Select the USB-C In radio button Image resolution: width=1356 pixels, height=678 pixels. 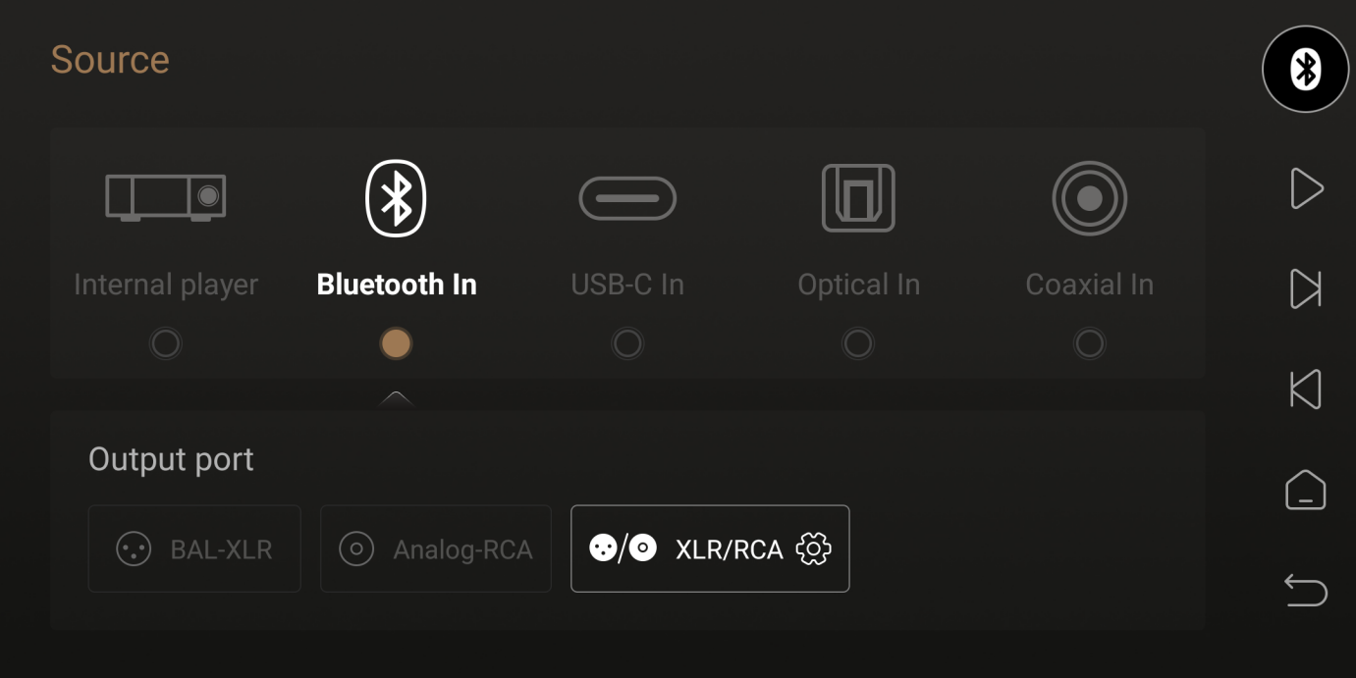point(627,343)
